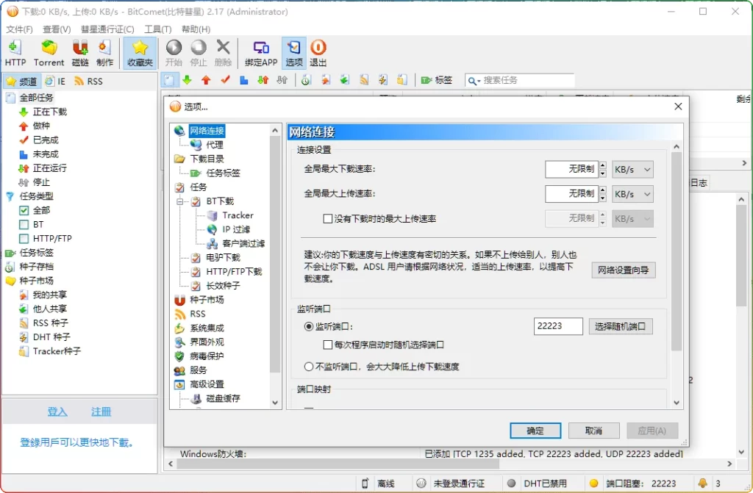
Task: Click the options panel vertical scrollbar
Action: coord(677,250)
